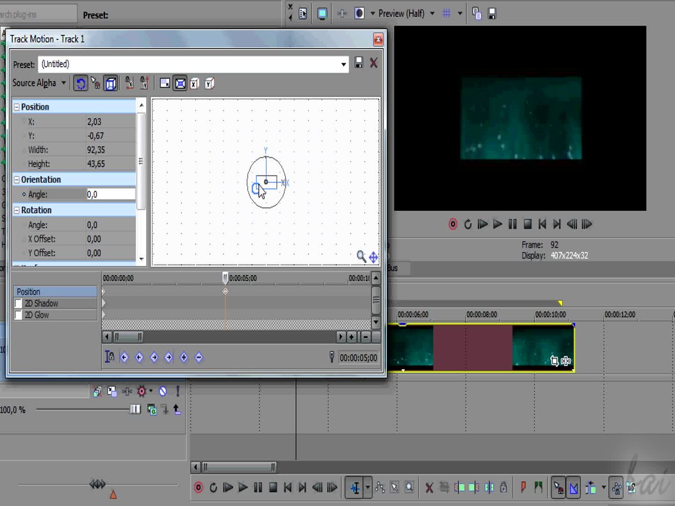This screenshot has height=506, width=675.
Task: Collapse the Rotation section
Action: (x=16, y=210)
